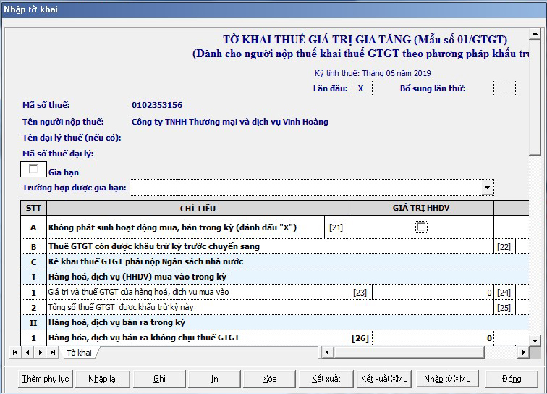The image size is (547, 394).
Task: Jump to last sheet using navigation arrow
Action: (52, 352)
